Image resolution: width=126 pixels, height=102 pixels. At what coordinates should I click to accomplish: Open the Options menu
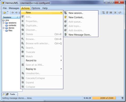pos(36,8)
